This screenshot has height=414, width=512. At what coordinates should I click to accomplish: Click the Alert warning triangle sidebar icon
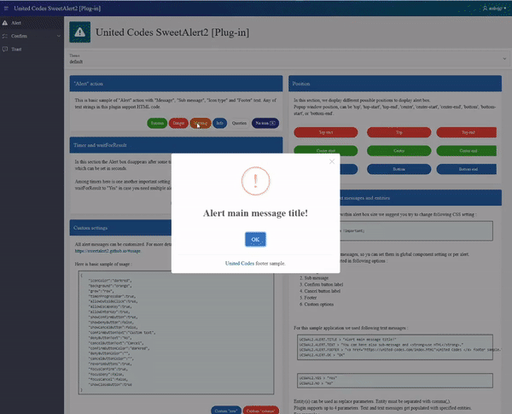5,23
